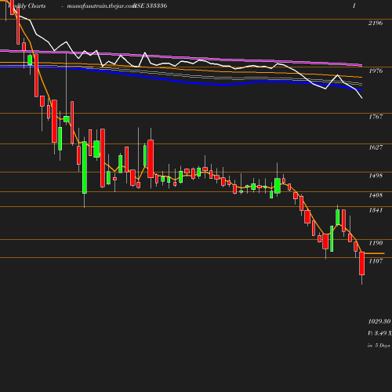Click the end of the white moving average line
The height and width of the screenshot is (392, 392).
362,98
